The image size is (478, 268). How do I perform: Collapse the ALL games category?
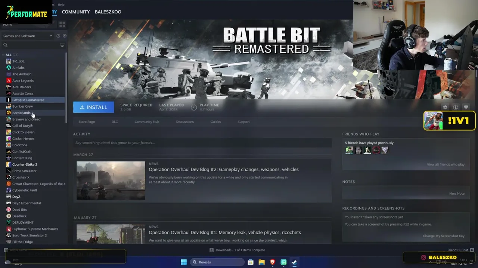click(x=3, y=55)
